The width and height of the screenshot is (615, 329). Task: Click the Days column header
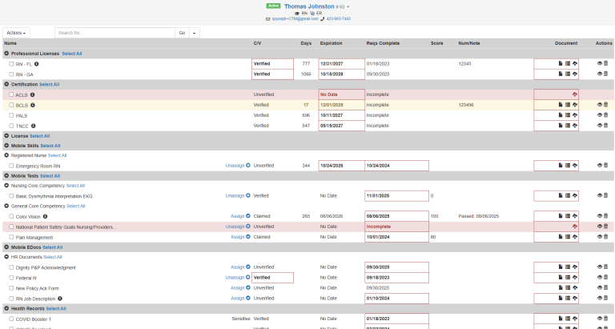point(306,43)
